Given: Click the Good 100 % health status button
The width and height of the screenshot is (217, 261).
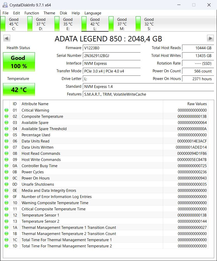Looking at the screenshot, I should (19, 62).
